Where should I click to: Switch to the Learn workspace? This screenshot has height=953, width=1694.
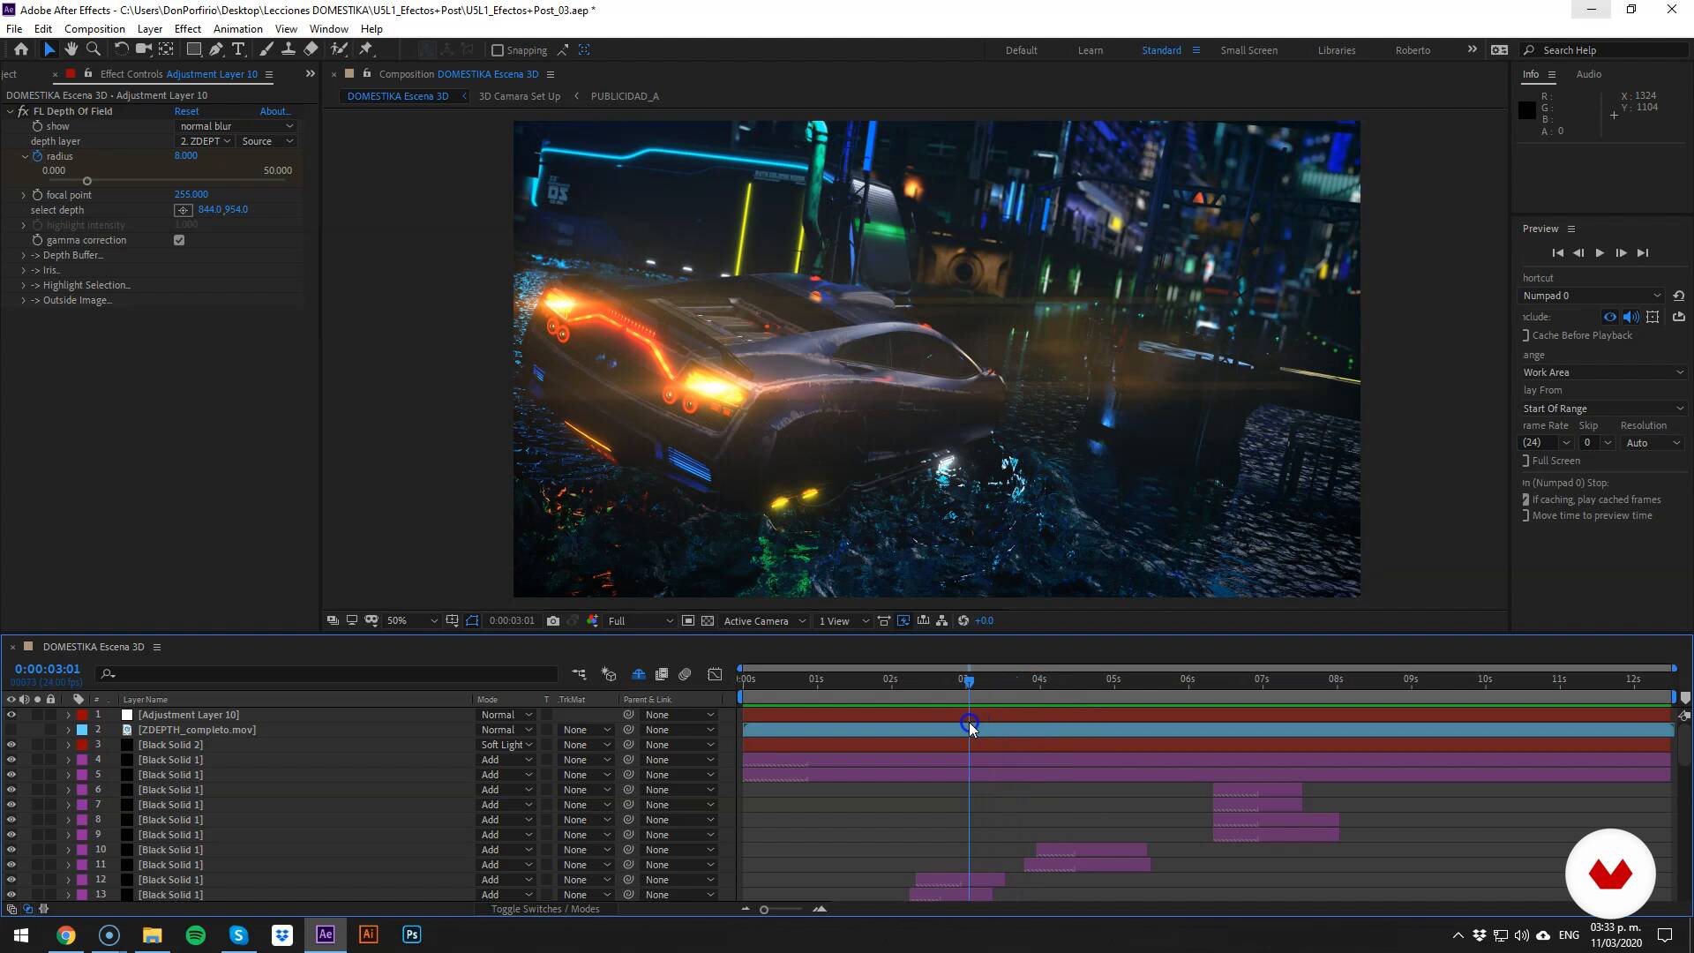tap(1091, 50)
